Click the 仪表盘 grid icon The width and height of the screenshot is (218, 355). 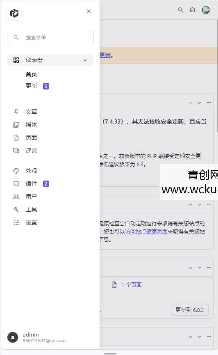[16, 60]
